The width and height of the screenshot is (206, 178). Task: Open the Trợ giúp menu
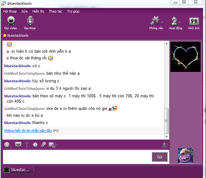coord(73,11)
